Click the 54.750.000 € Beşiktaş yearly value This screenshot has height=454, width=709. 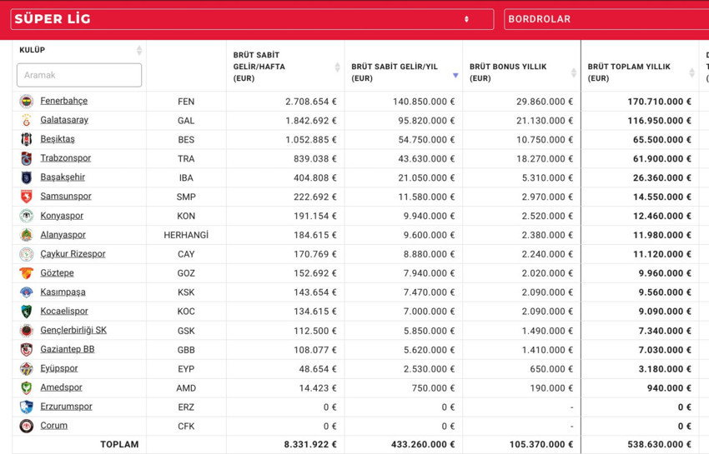coord(426,140)
